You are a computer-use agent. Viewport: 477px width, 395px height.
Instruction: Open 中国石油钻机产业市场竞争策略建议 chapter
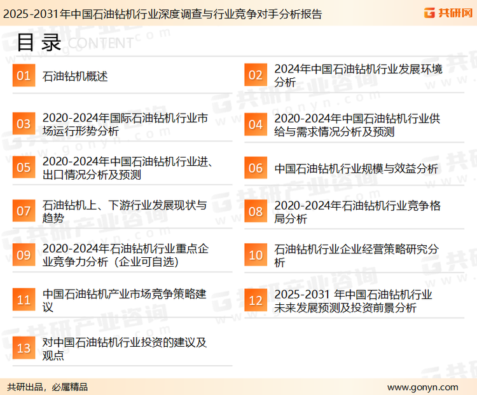point(125,300)
